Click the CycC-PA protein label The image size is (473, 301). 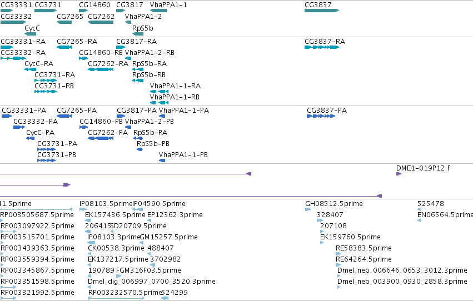[x=41, y=133]
